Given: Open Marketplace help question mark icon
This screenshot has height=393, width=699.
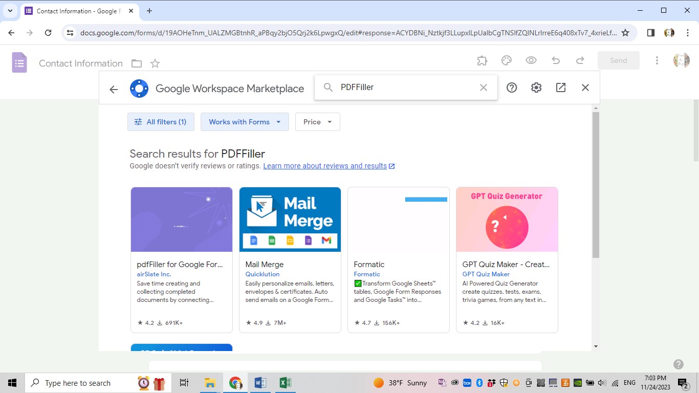Looking at the screenshot, I should click(x=511, y=87).
